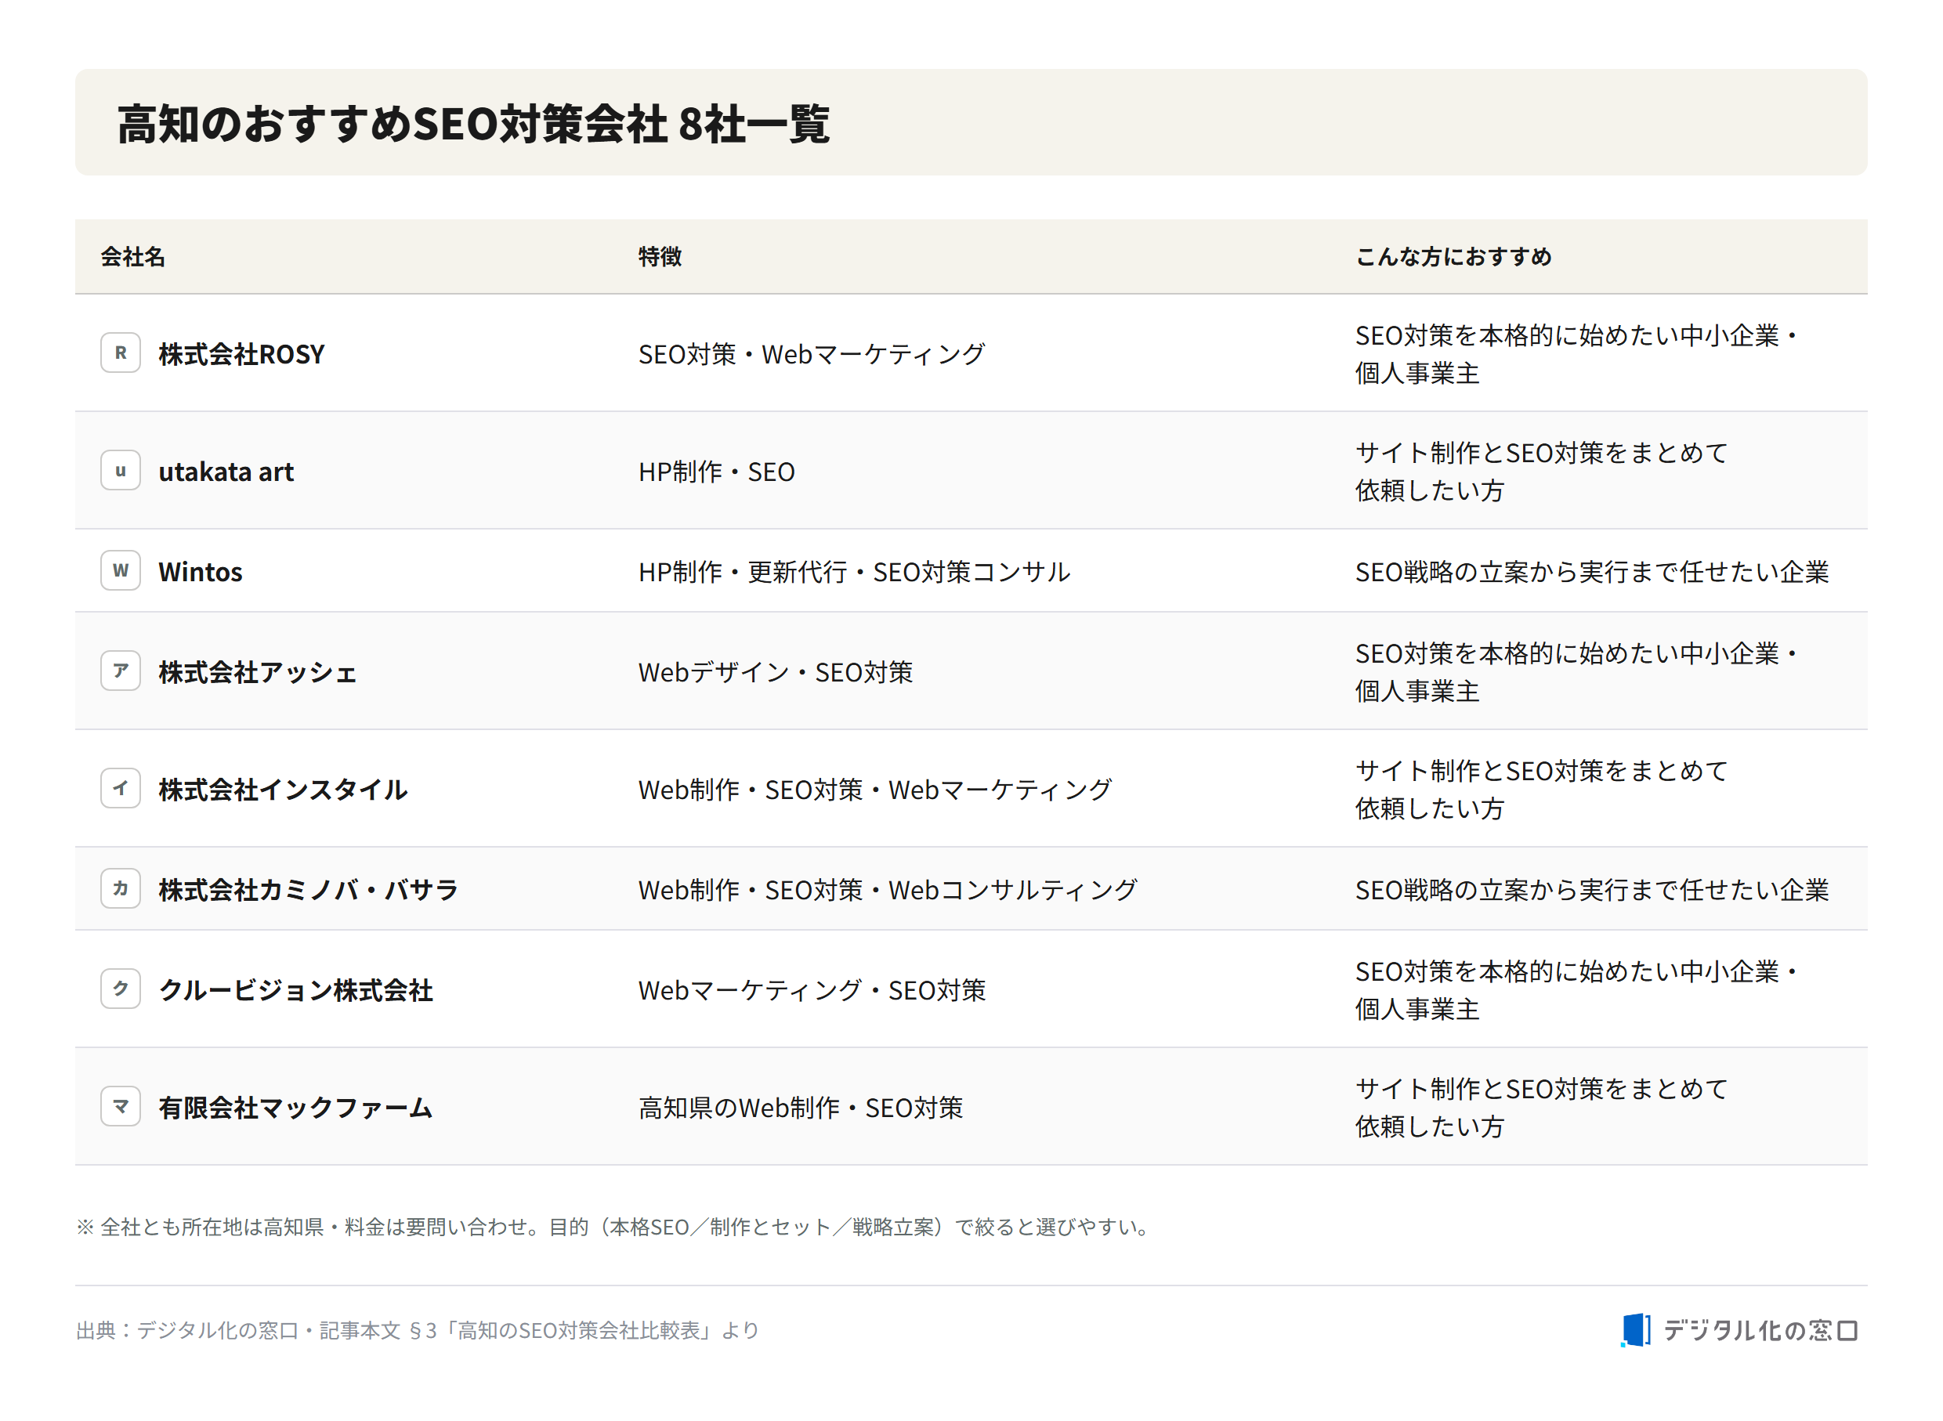The width and height of the screenshot is (1943, 1421).
Task: Click the recommendation text in the utakata art row
Action: click(x=1541, y=472)
